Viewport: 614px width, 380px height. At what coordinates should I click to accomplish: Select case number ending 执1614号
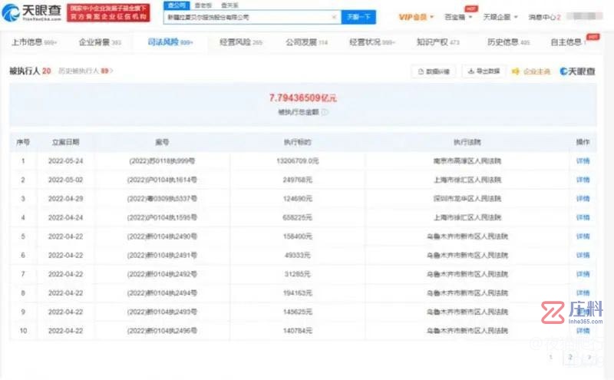tap(162, 180)
